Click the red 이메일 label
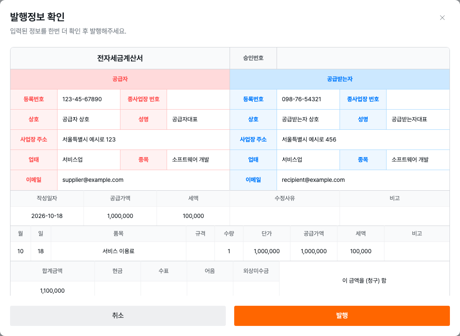The height and width of the screenshot is (336, 460). coord(34,180)
